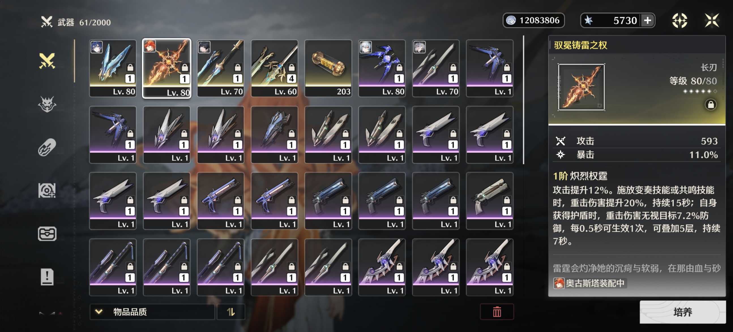Open the red trash discard button
Screen dimensions: 733x332
(497, 312)
